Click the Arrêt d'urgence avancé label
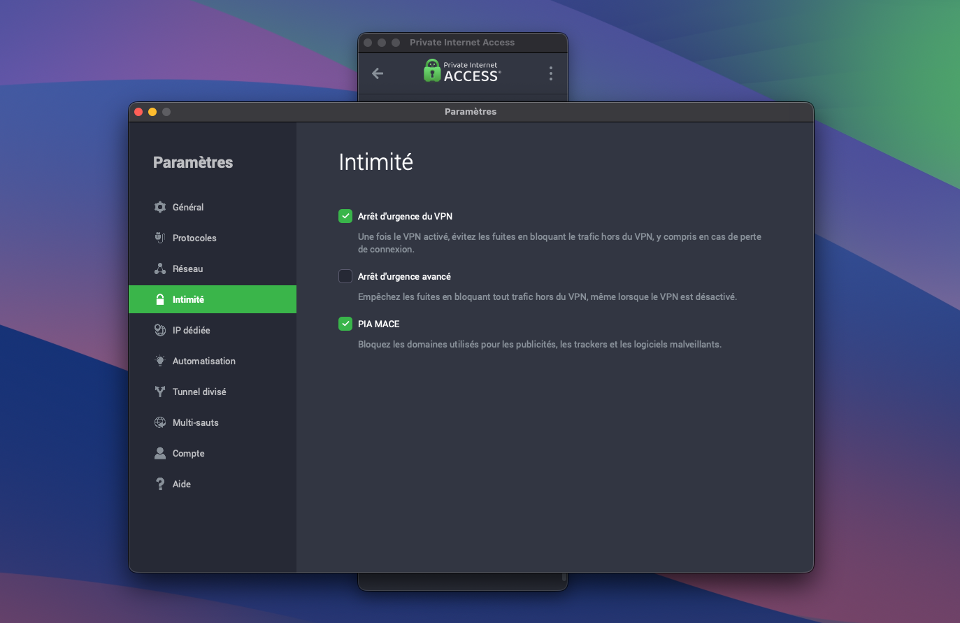The width and height of the screenshot is (960, 623). pos(404,276)
